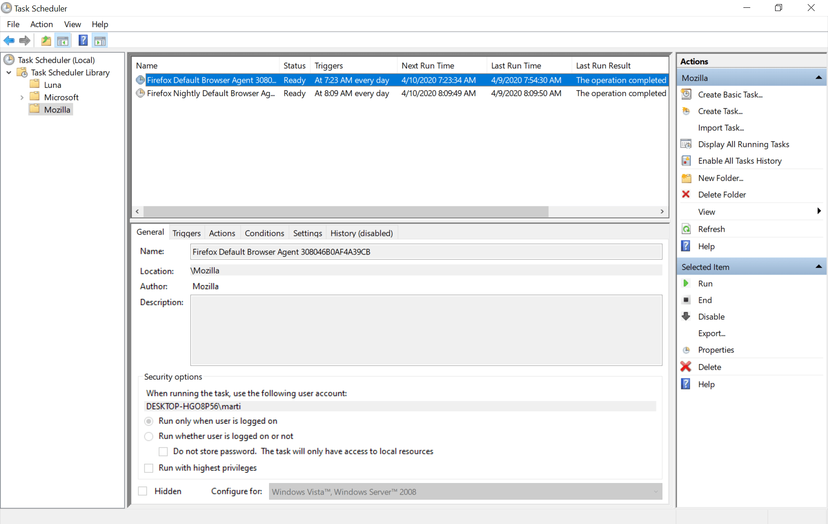The width and height of the screenshot is (828, 524).
Task: Click the Delete Folder red X icon
Action: [x=686, y=194]
